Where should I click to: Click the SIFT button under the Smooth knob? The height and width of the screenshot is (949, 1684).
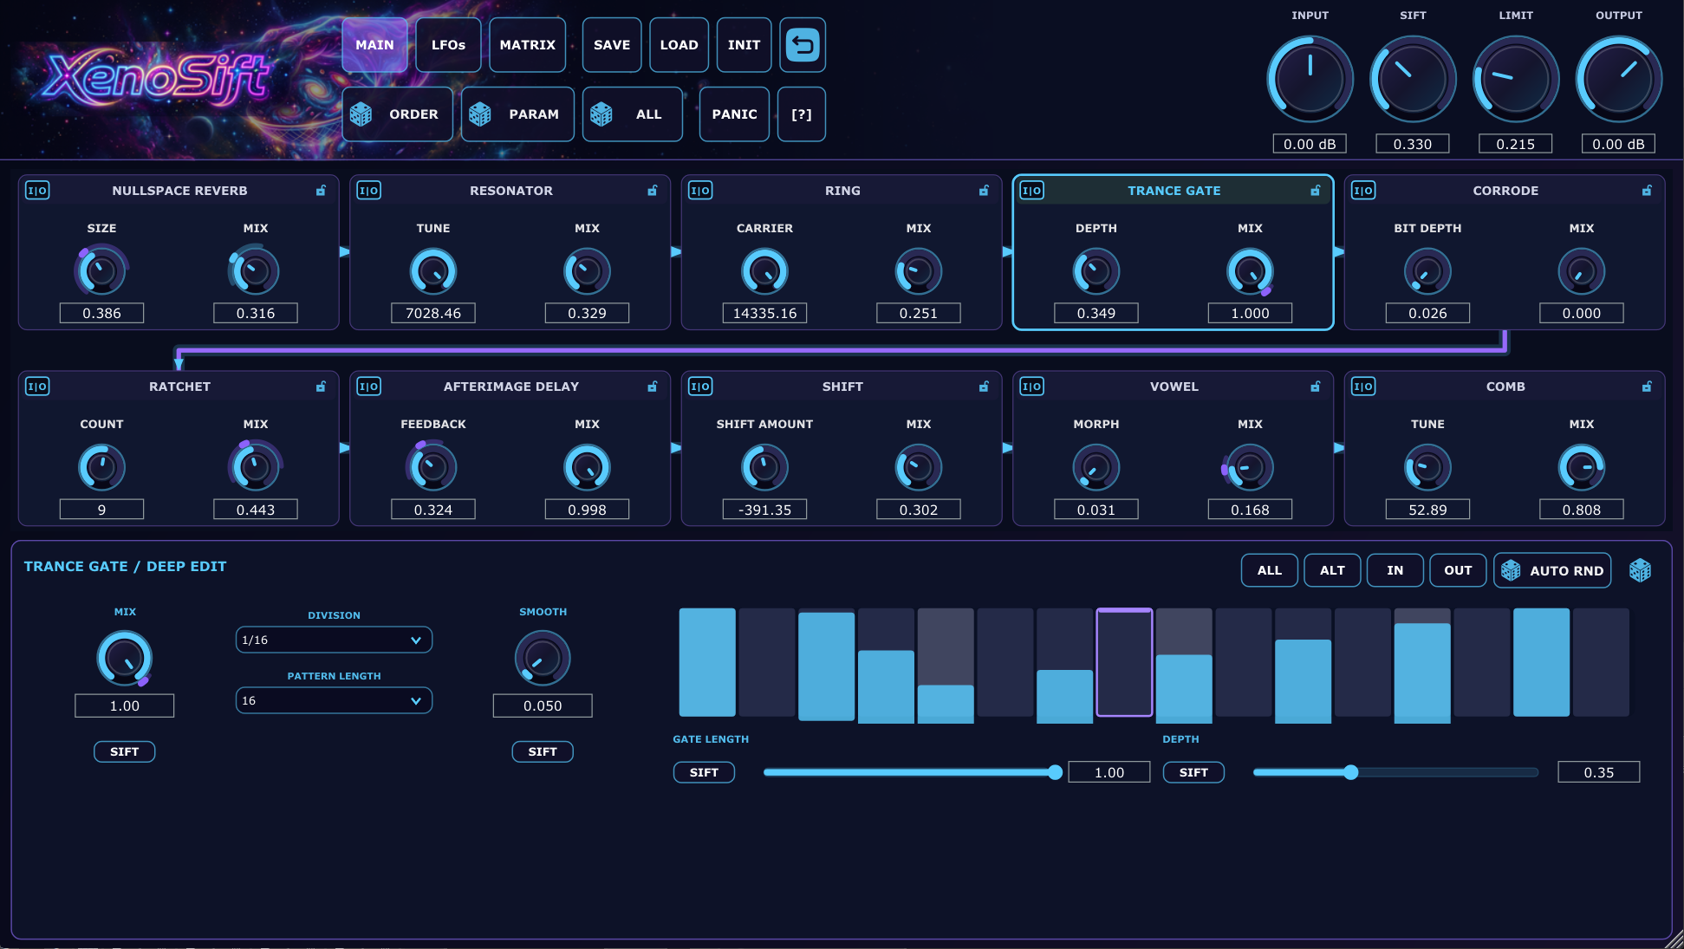click(x=543, y=751)
